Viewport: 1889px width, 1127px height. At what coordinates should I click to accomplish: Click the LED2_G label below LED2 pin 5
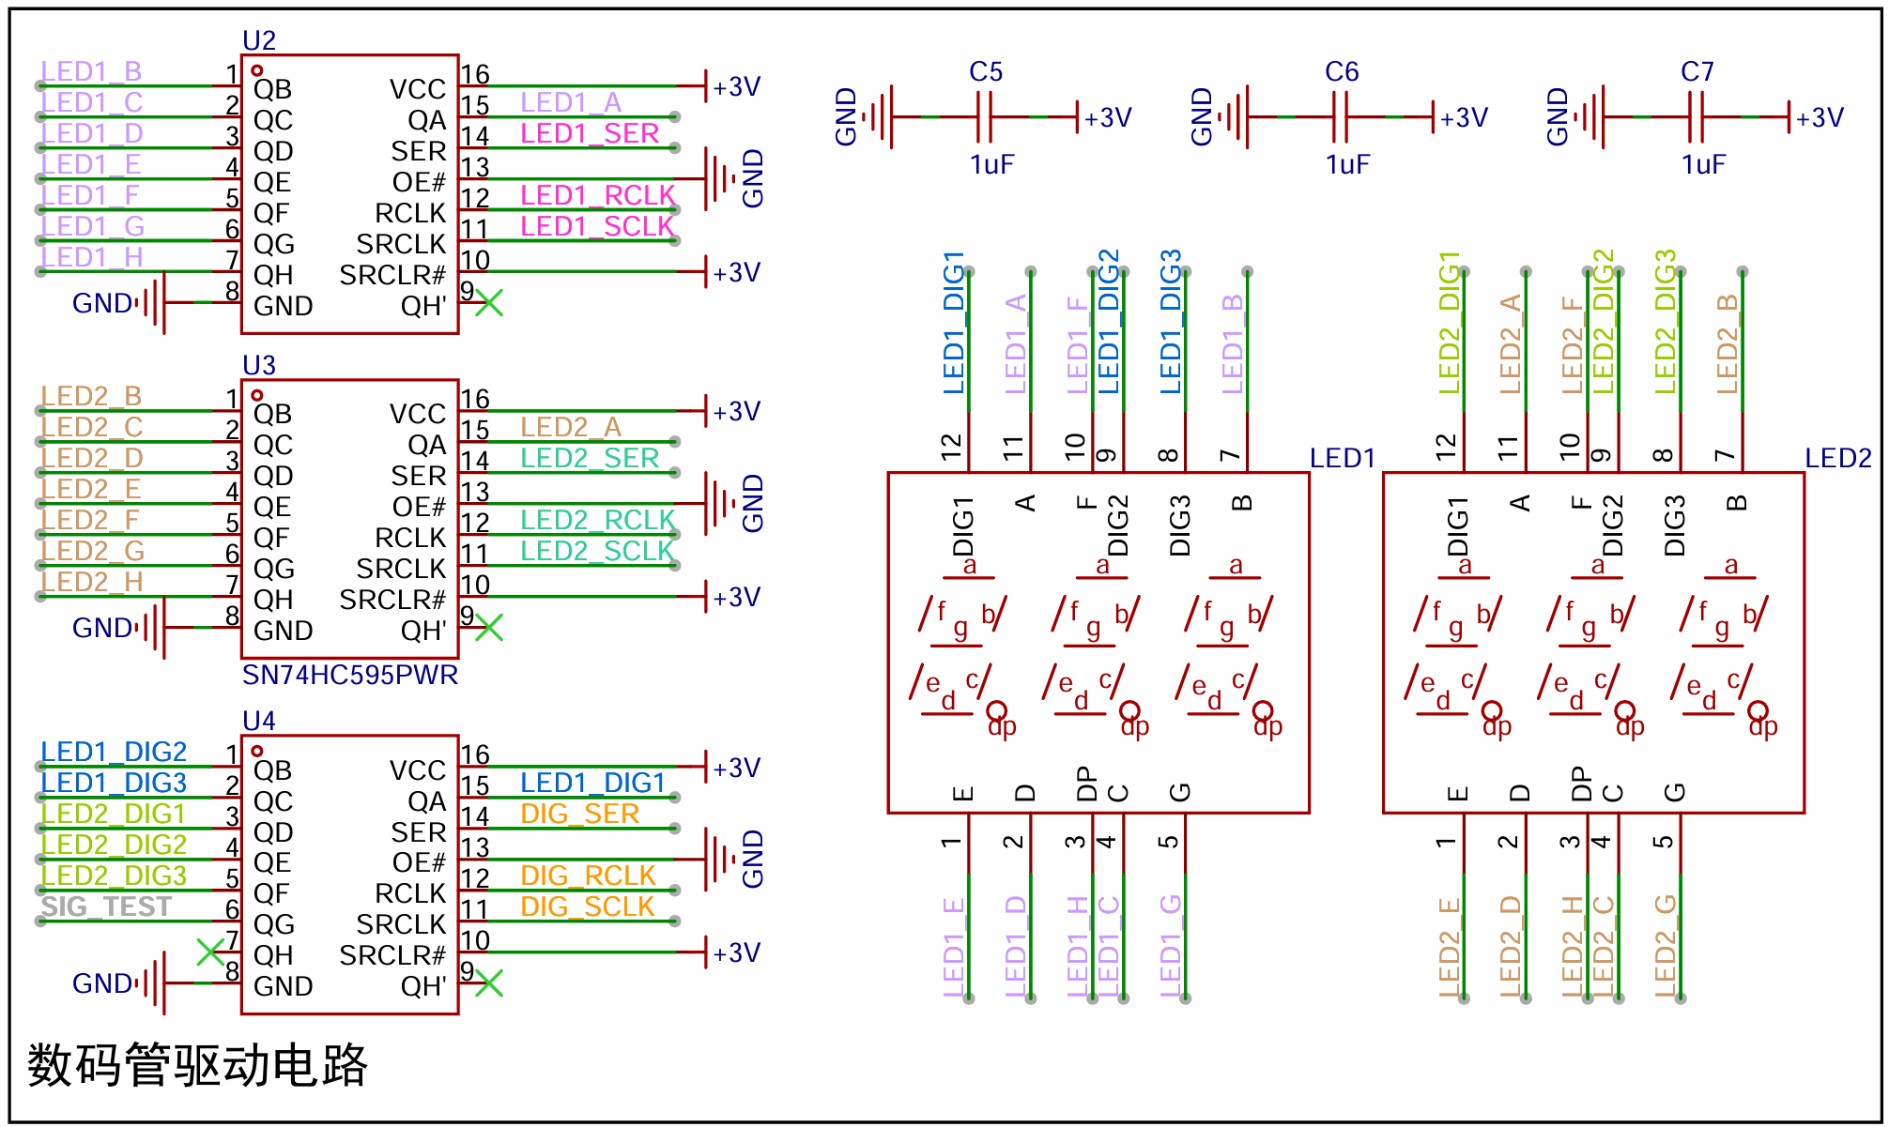[1666, 945]
